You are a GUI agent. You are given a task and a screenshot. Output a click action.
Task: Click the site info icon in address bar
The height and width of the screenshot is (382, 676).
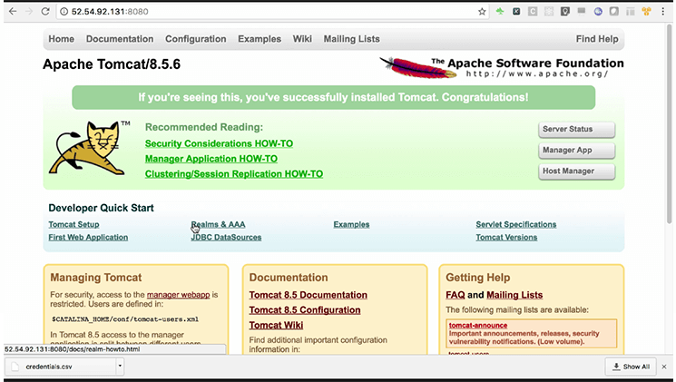pyautogui.click(x=64, y=12)
